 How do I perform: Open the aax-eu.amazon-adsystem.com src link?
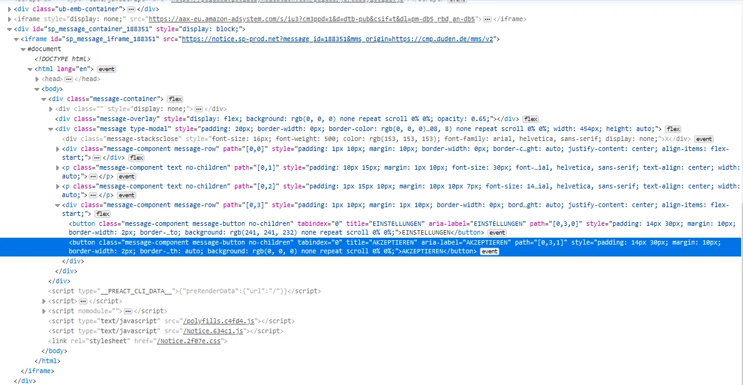[312, 19]
